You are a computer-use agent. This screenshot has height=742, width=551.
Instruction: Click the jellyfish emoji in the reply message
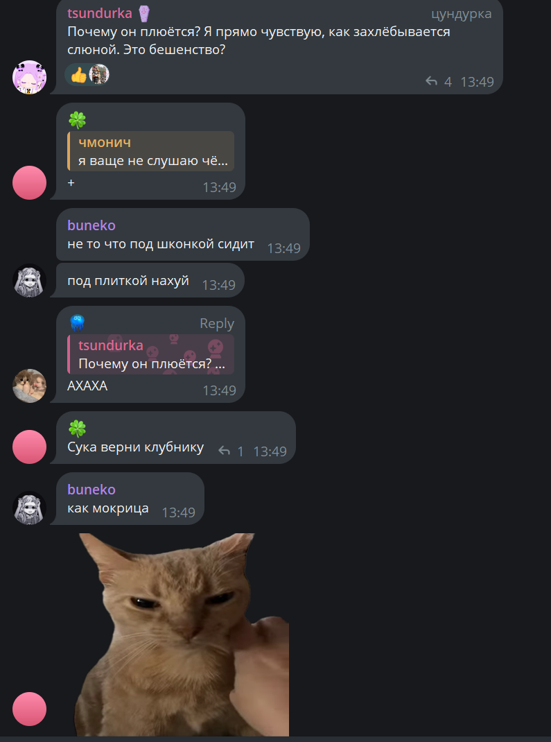click(x=77, y=322)
